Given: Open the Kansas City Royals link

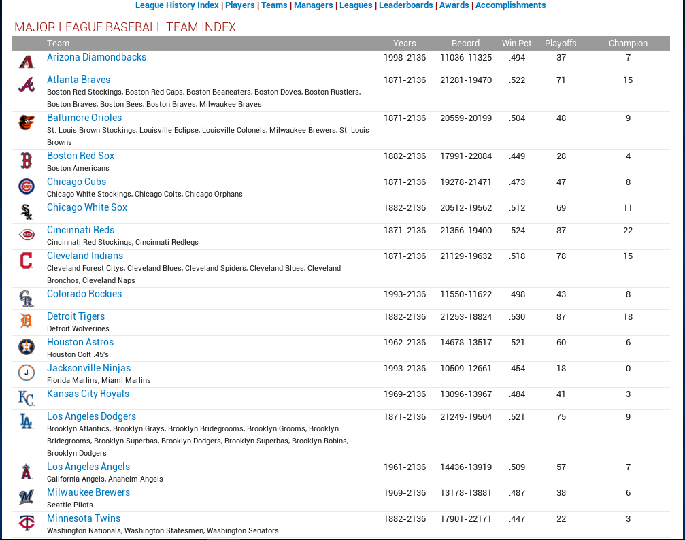Looking at the screenshot, I should [x=88, y=394].
